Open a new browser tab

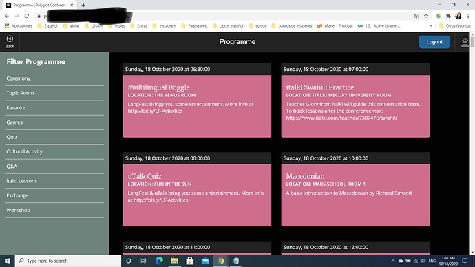[83, 5]
